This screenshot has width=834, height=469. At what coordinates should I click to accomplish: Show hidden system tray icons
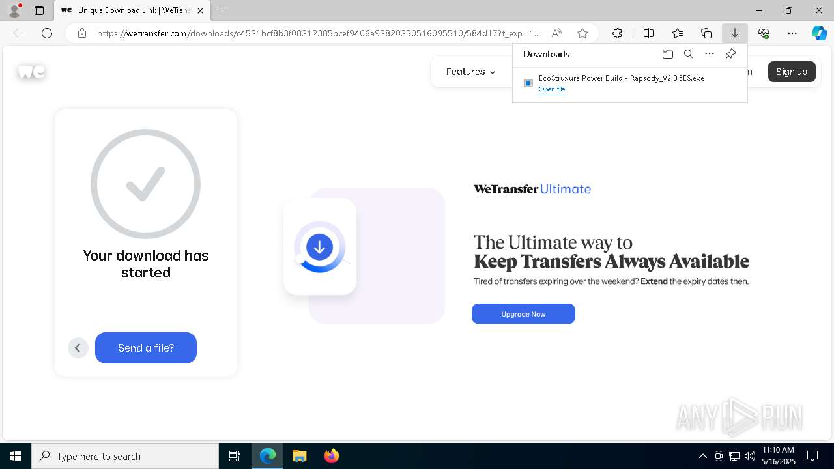click(703, 456)
